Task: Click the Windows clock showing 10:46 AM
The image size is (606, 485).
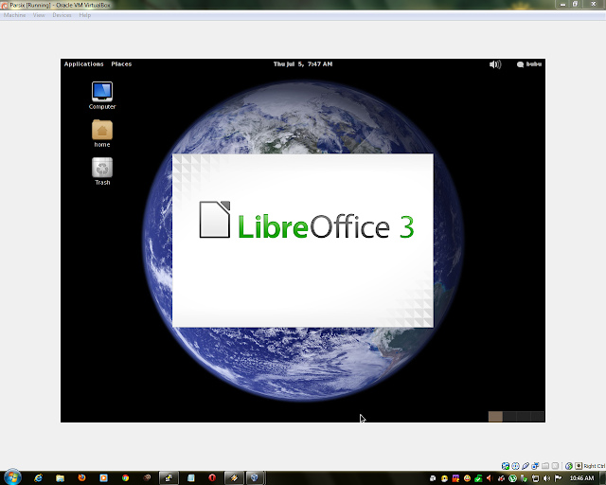Action: coord(581,478)
